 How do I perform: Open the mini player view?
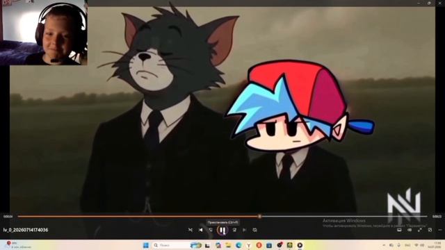tap(430, 230)
